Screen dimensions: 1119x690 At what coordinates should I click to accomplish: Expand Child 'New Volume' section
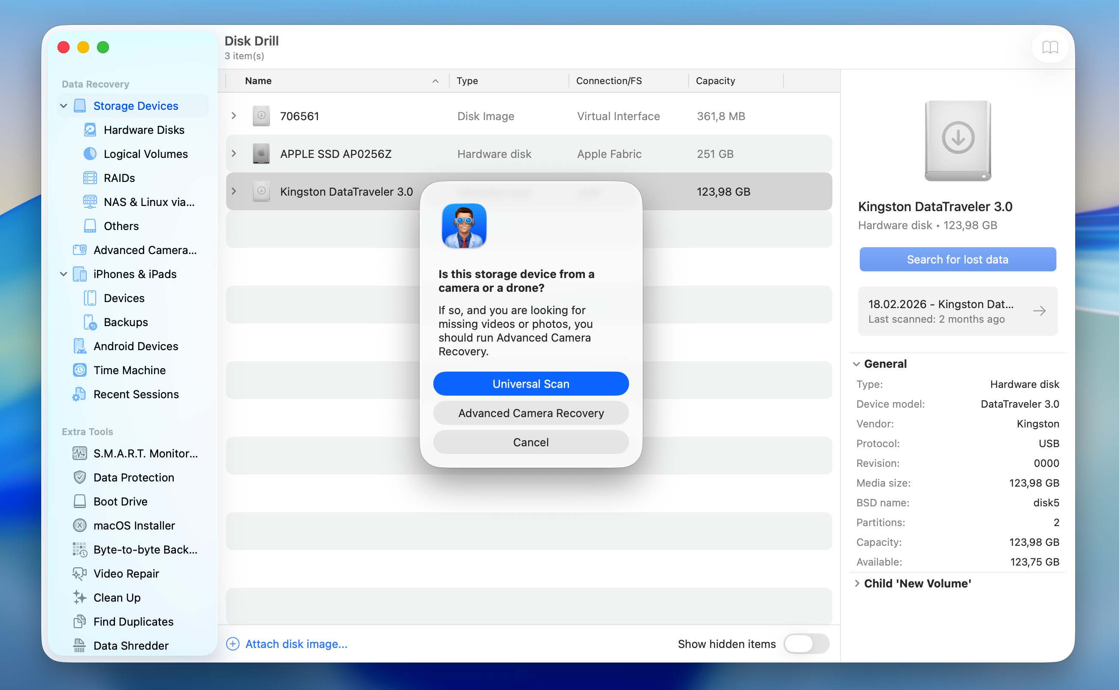tap(857, 584)
